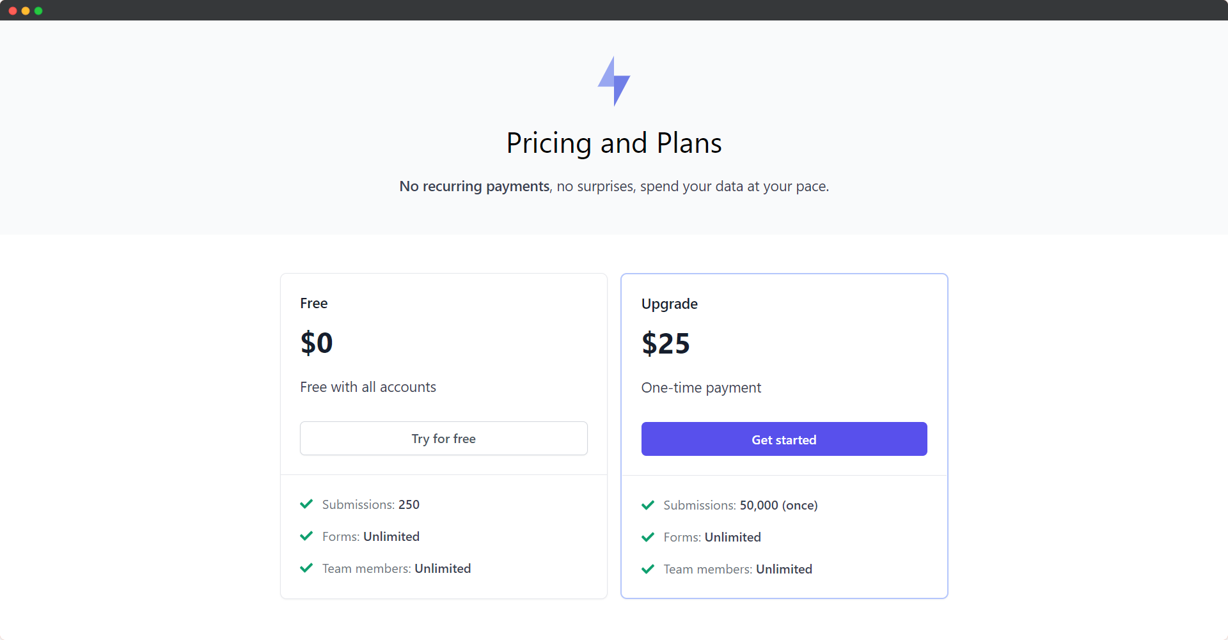
Task: Click the yellow minimize window dot
Action: pyautogui.click(x=26, y=11)
